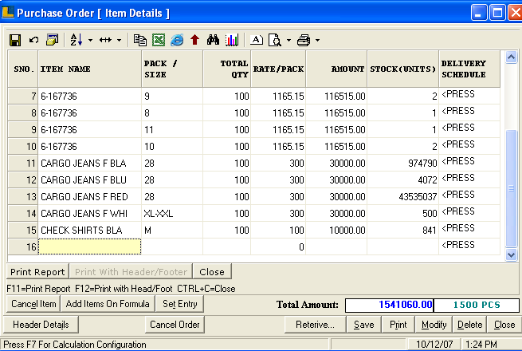Click the undo arrow icon
The height and width of the screenshot is (351, 522).
click(x=33, y=40)
